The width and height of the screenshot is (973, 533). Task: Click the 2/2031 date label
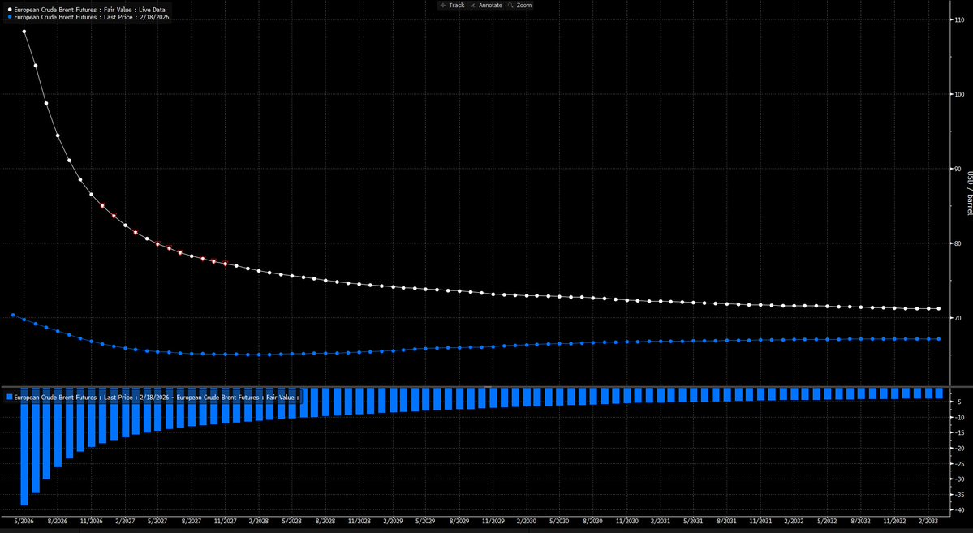pyautogui.click(x=660, y=522)
